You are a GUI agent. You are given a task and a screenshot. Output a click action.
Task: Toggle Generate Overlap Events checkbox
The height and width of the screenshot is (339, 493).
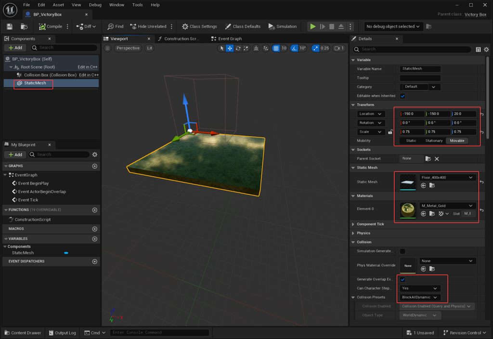point(402,279)
